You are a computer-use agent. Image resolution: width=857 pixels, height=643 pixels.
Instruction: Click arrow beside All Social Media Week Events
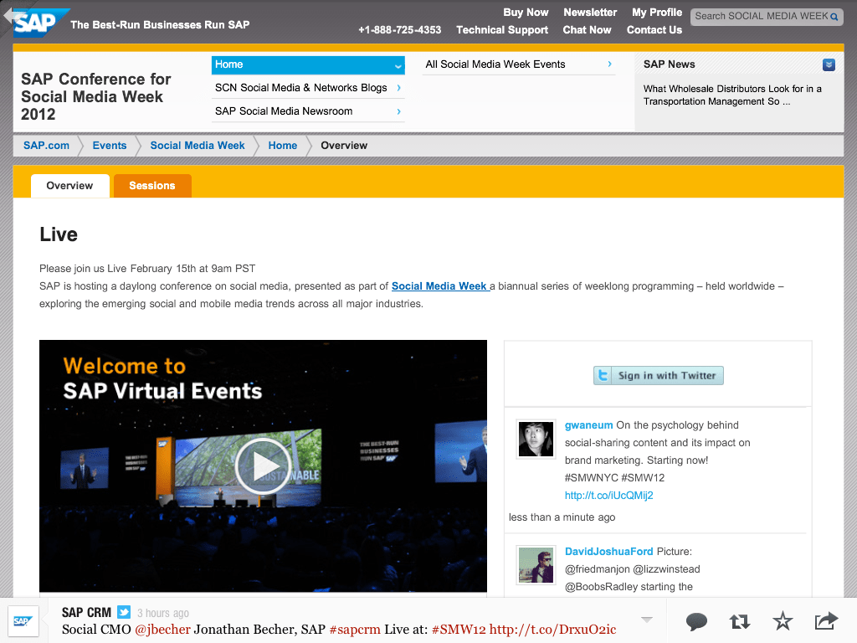[x=609, y=64]
